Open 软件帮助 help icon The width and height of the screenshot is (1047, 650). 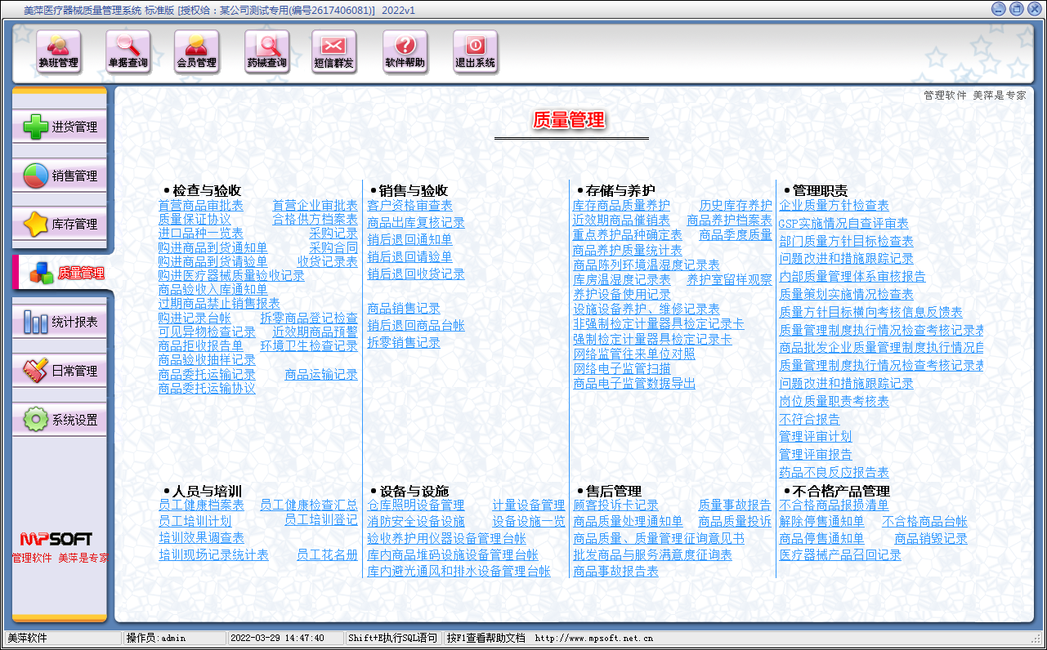(x=405, y=51)
